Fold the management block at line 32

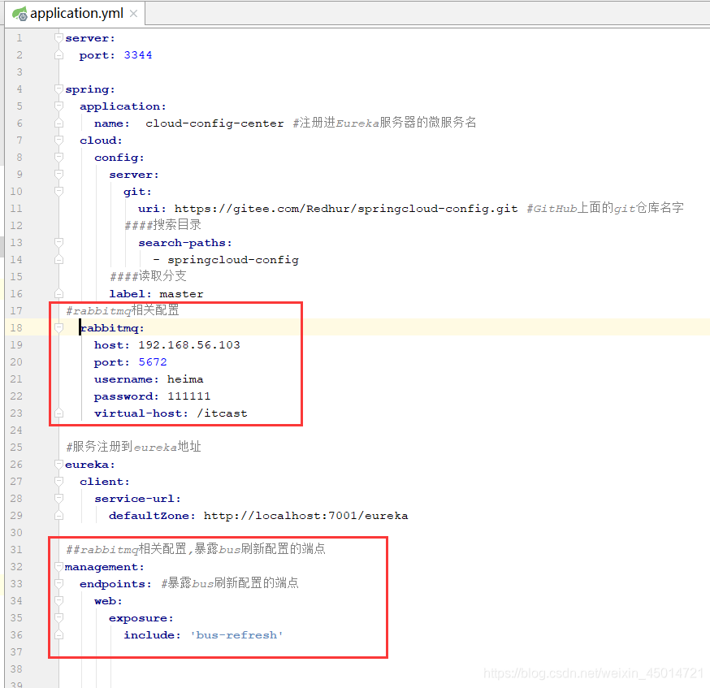click(58, 567)
